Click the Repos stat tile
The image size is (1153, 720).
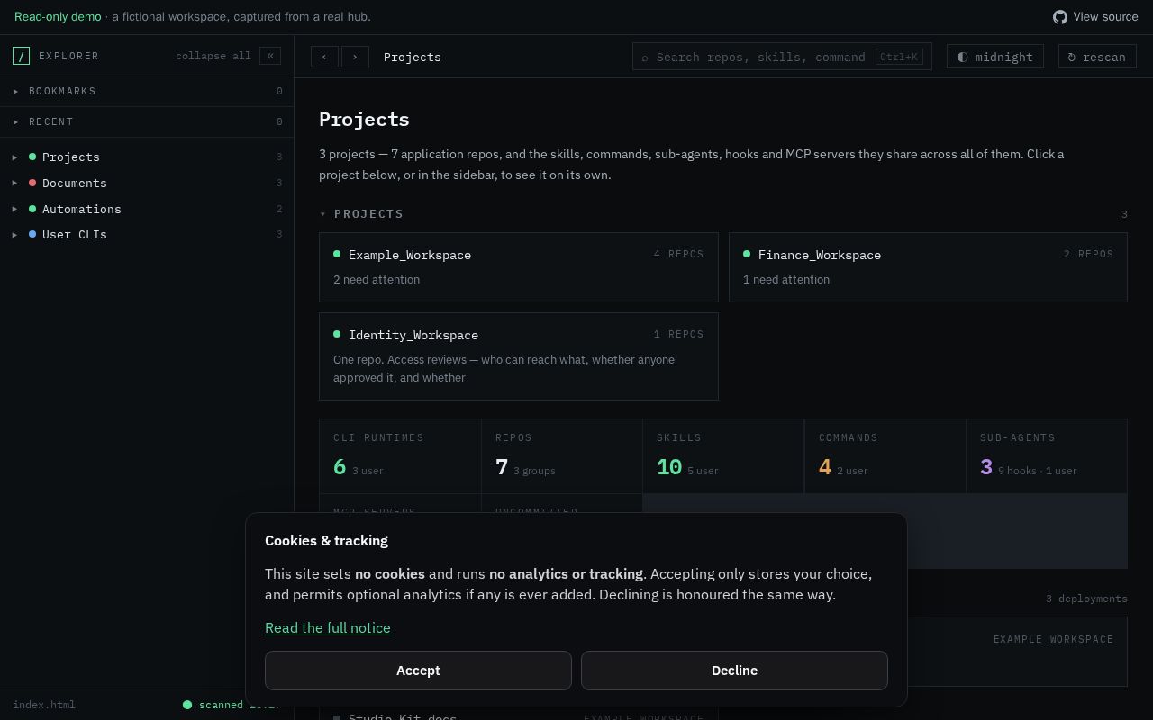tap(562, 456)
